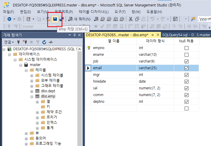Open a new MDX query

[103, 19]
